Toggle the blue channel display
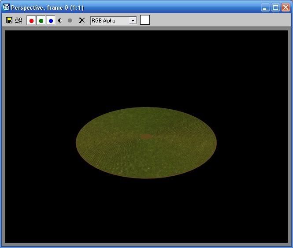 pyautogui.click(x=51, y=21)
